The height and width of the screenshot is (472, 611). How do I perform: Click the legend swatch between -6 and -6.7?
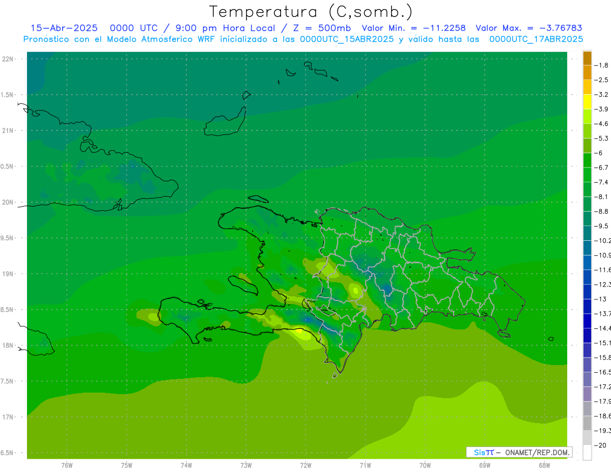point(587,160)
